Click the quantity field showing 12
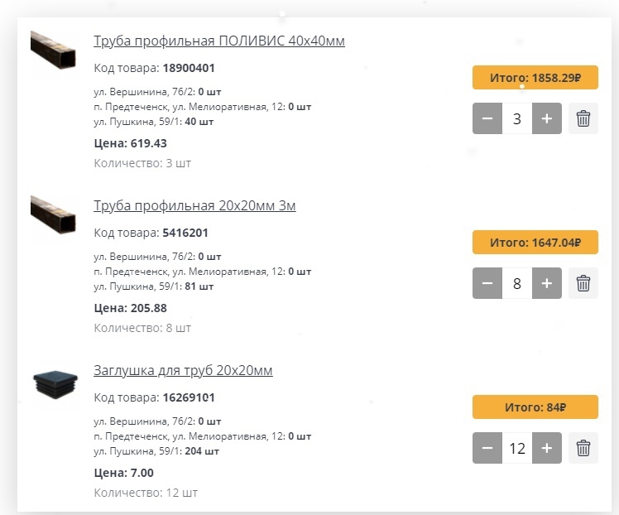The height and width of the screenshot is (515, 619). pyautogui.click(x=517, y=448)
